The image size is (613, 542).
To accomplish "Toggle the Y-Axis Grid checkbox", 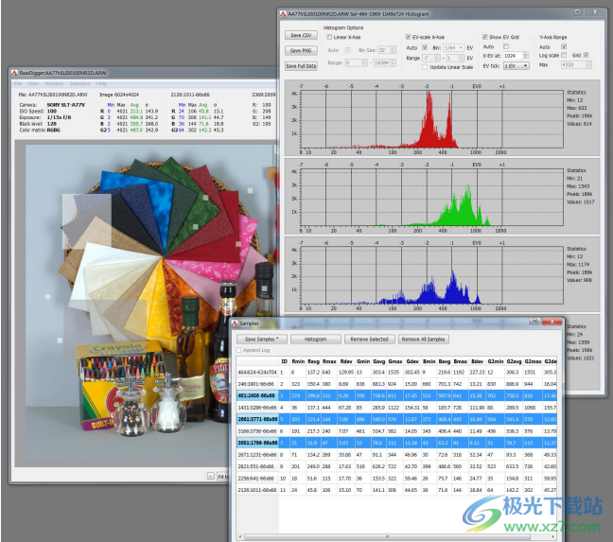I will click(586, 55).
